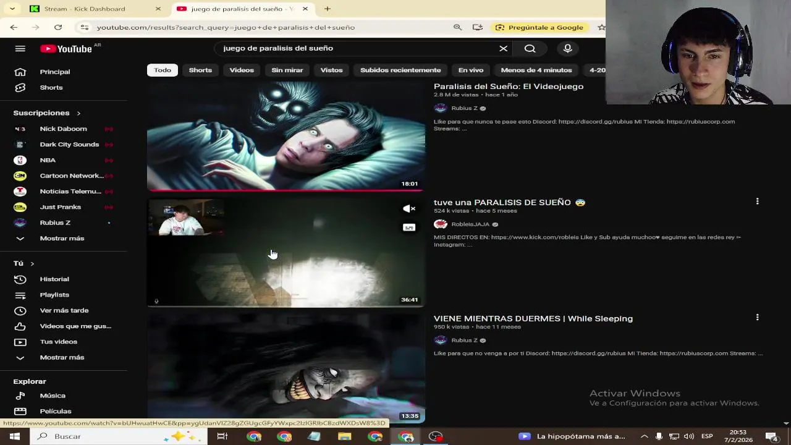Open VIENE MIENTRAS DUERMES While Sleeping title
The height and width of the screenshot is (445, 791).
pyautogui.click(x=533, y=318)
